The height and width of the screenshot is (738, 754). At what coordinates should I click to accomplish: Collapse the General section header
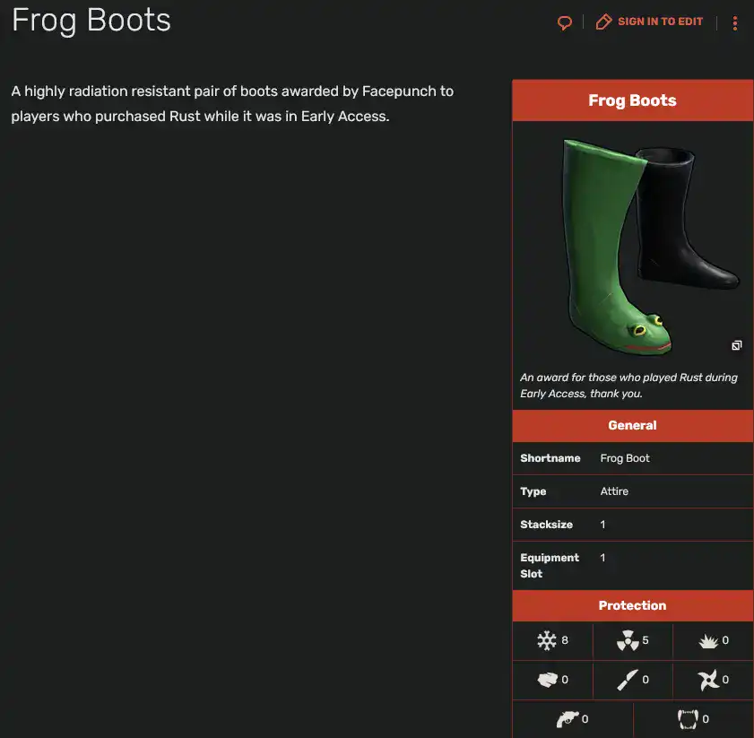(632, 425)
